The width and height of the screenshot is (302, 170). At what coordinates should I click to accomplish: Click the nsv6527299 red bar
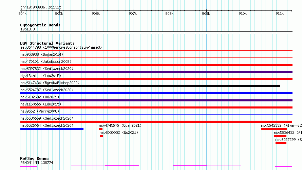(x=281, y=143)
